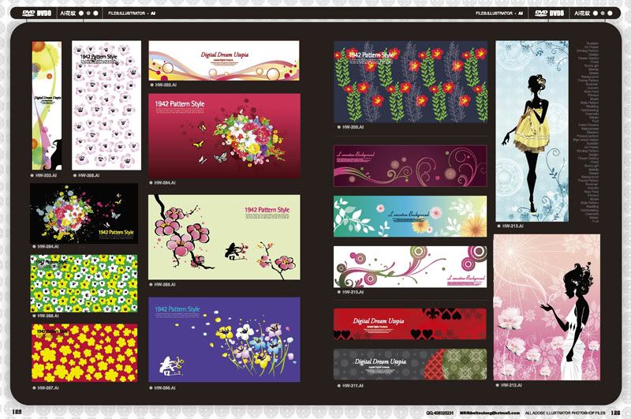The height and width of the screenshot is (419, 631).
Task: Click the DVD8 logo in left header
Action: [x=36, y=13]
